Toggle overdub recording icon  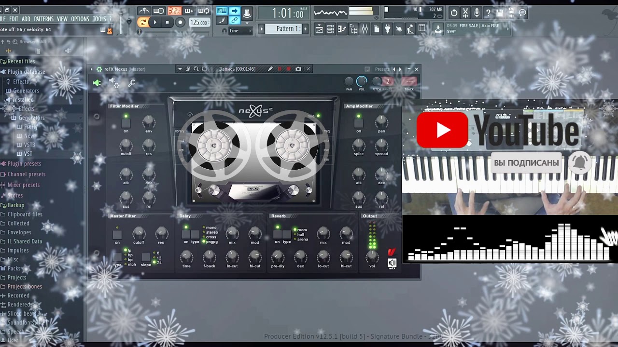click(x=189, y=11)
